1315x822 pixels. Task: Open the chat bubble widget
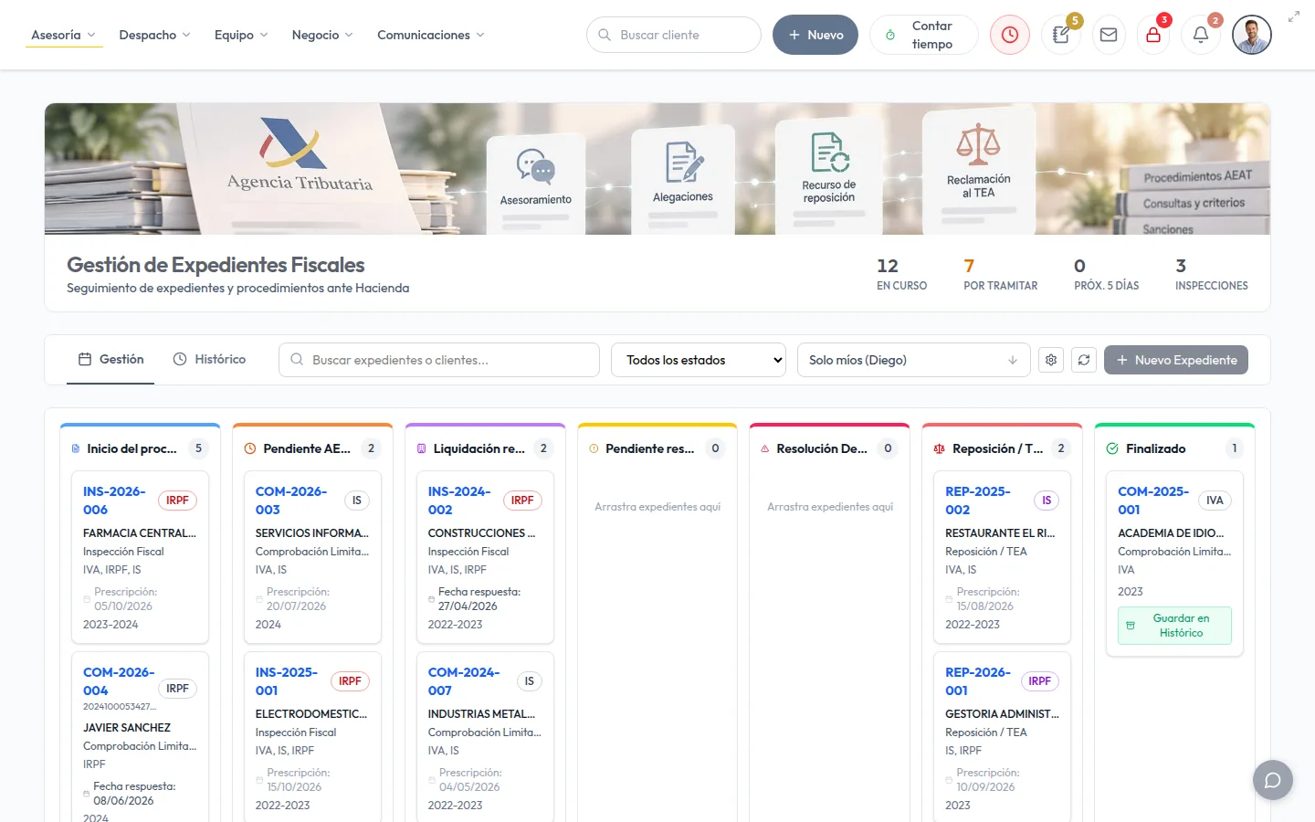1273,780
